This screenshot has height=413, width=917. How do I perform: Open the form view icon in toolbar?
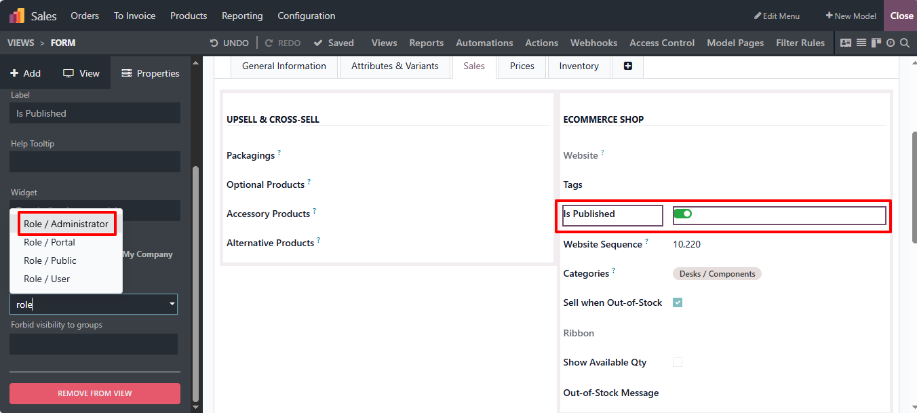pyautogui.click(x=846, y=43)
